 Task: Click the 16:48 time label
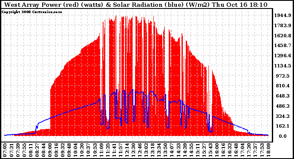pos(236,150)
